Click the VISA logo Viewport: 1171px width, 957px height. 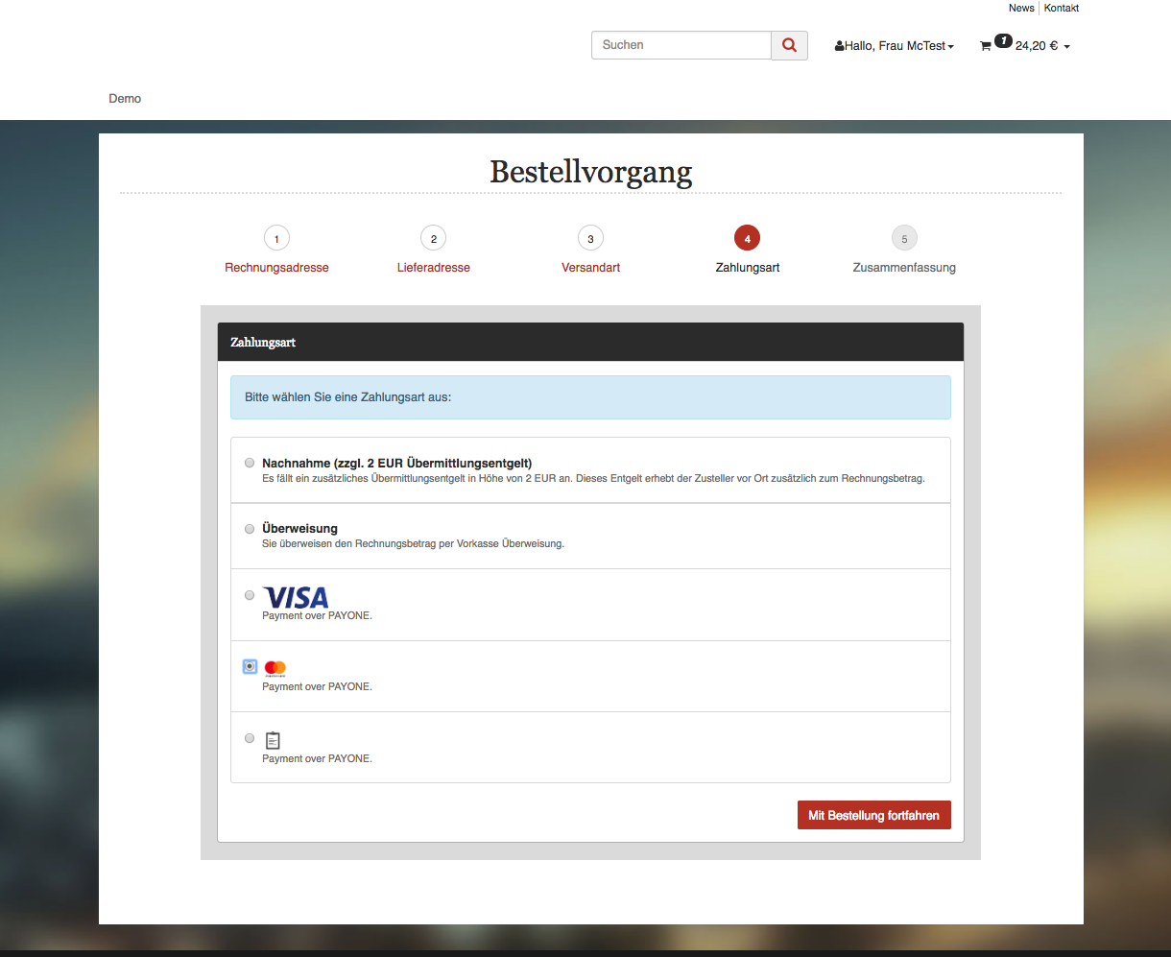point(296,597)
